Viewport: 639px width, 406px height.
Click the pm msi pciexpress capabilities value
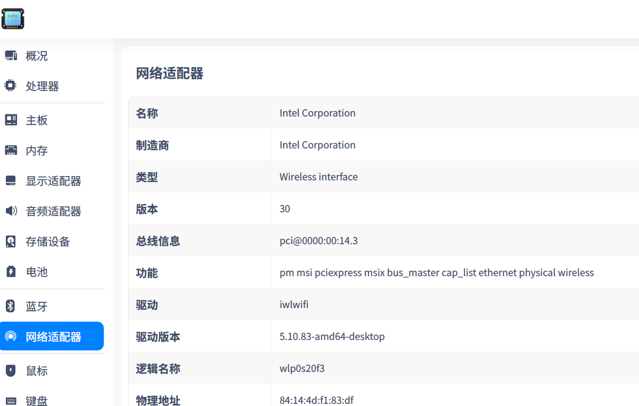[x=437, y=272]
